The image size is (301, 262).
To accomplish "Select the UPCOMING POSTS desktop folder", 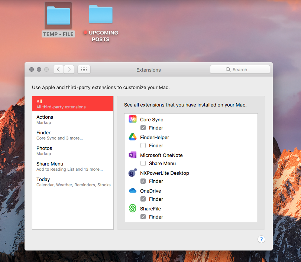I will [101, 14].
